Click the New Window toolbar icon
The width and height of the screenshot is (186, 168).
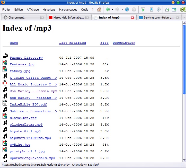click(174, 9)
